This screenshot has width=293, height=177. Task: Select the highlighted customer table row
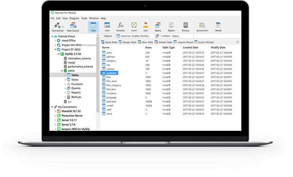coord(109,73)
